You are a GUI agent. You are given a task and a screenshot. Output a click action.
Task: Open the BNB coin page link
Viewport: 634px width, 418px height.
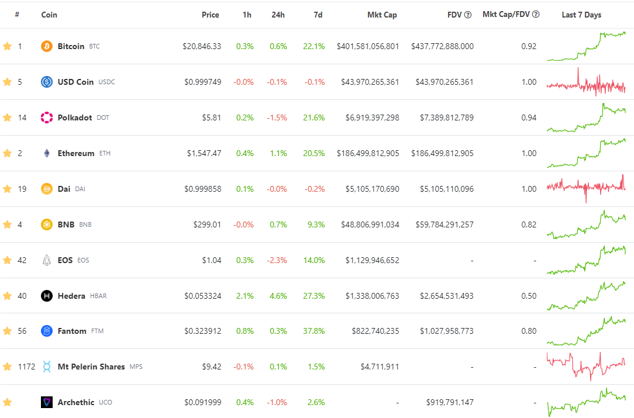(66, 224)
